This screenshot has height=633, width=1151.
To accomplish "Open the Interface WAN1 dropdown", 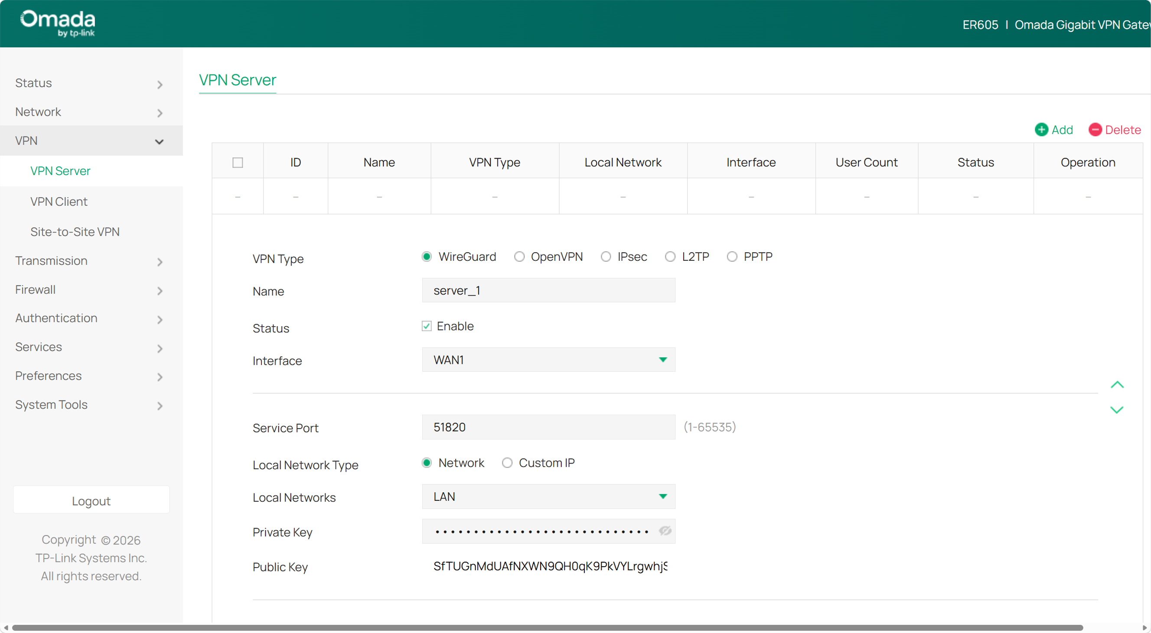I will click(x=548, y=360).
